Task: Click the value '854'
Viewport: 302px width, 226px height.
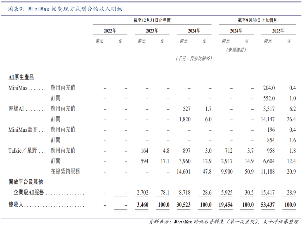Action: tap(271, 140)
